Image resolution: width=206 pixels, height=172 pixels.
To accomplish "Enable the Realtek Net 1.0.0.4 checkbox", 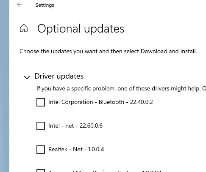I will tap(41, 150).
